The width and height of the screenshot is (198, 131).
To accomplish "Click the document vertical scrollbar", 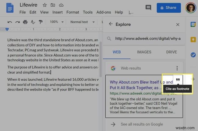I will click(101, 59).
